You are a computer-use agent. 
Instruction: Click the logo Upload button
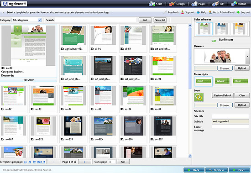point(242,105)
